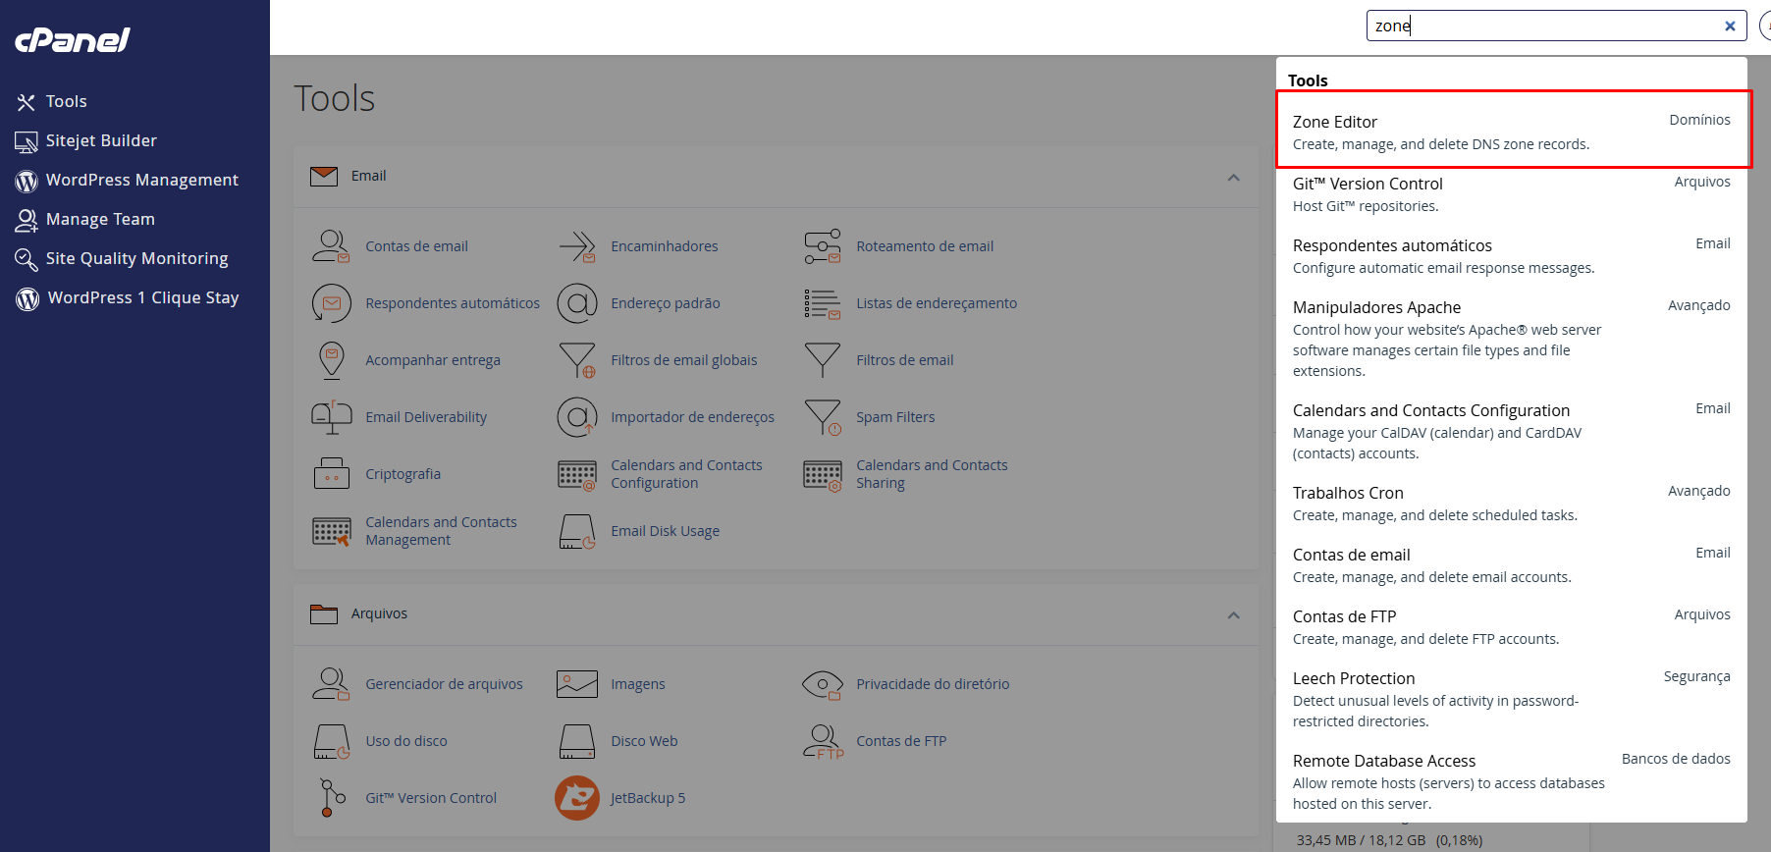
Task: Click the Gerenciador de arquivos icon
Action: tap(331, 684)
